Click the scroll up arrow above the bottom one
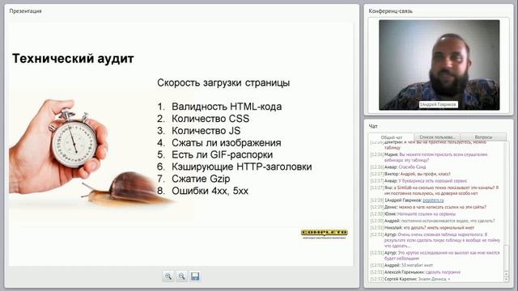Viewport: 518px width, 291px height. coord(506,274)
